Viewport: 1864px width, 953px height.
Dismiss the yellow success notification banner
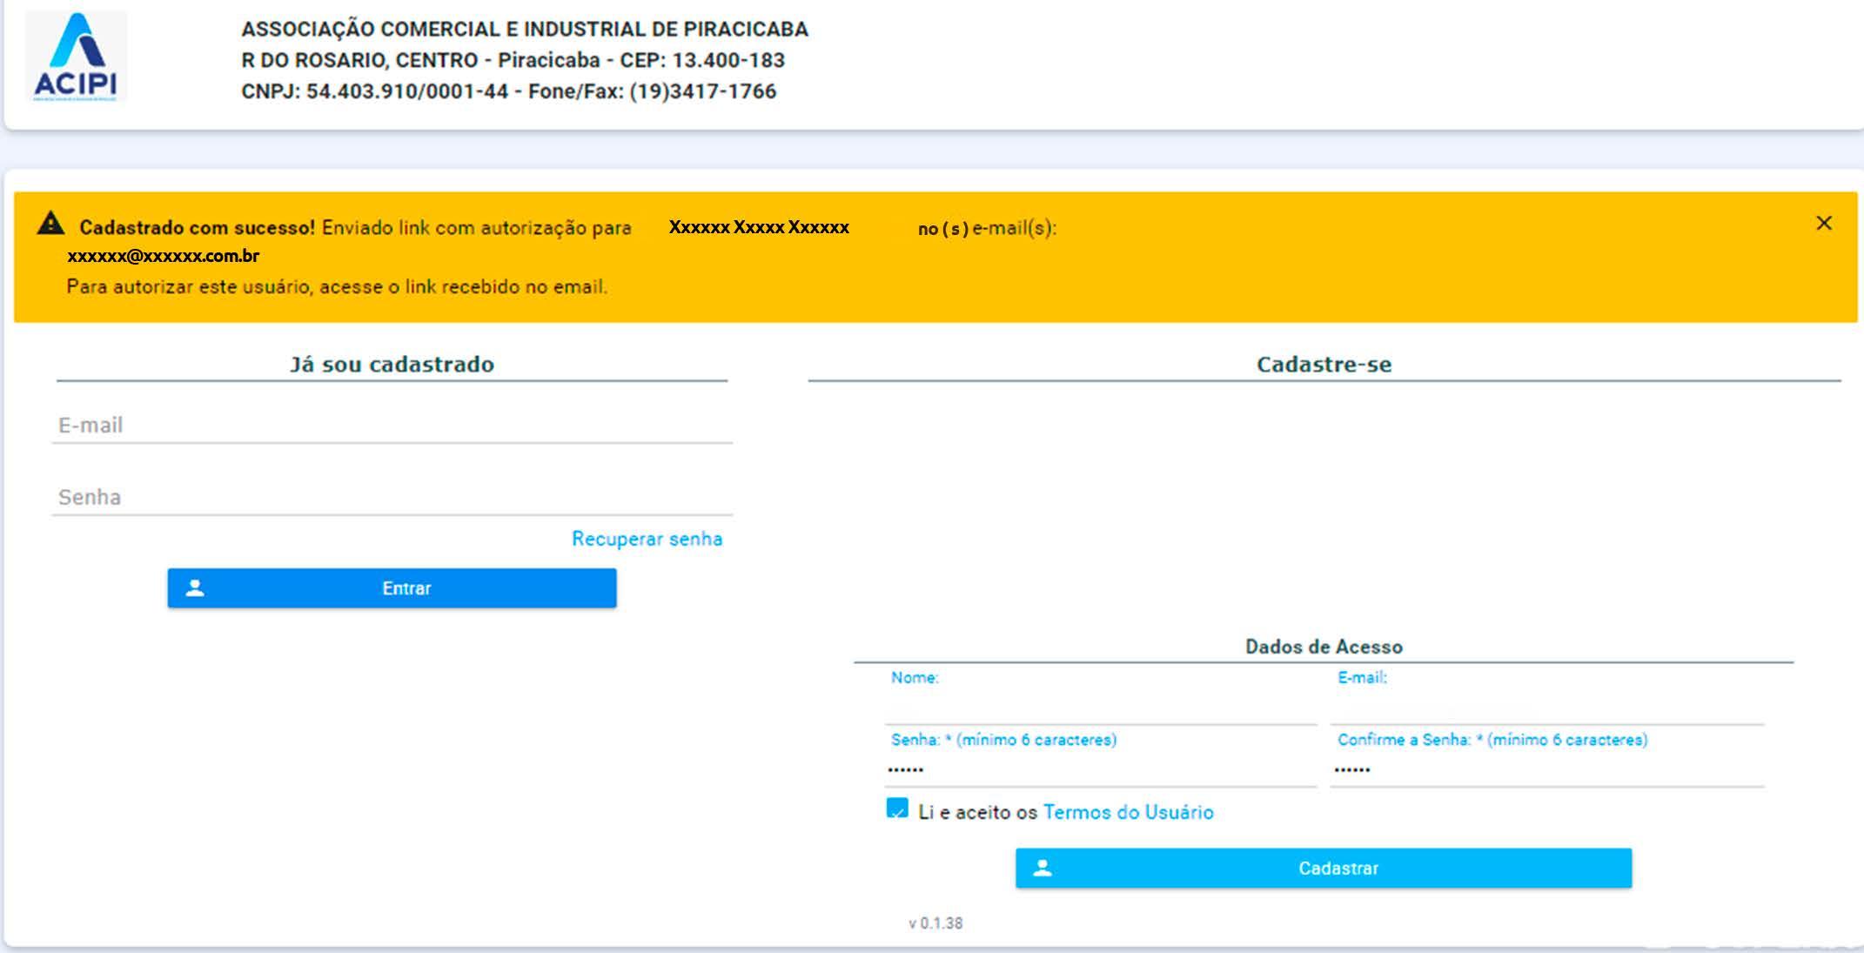1824,224
